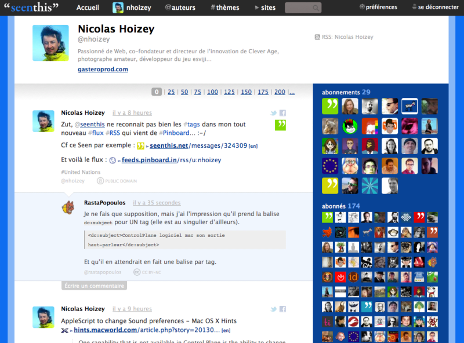Select current pagination page 0
The width and height of the screenshot is (464, 343).
pos(157,92)
